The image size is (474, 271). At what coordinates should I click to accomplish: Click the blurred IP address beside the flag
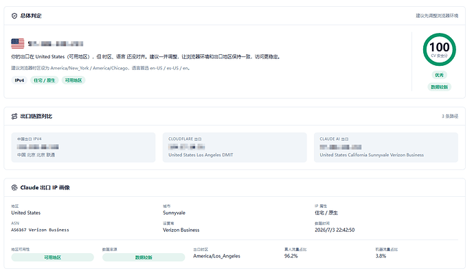tap(56, 44)
